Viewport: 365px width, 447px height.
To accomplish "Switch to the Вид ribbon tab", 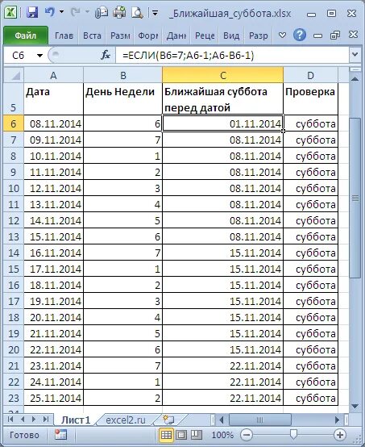I will click(231, 36).
